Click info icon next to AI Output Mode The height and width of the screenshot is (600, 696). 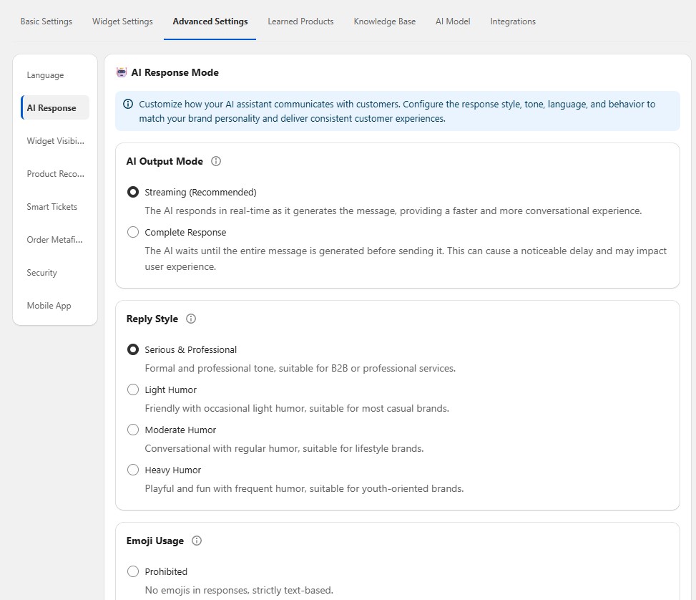click(216, 162)
